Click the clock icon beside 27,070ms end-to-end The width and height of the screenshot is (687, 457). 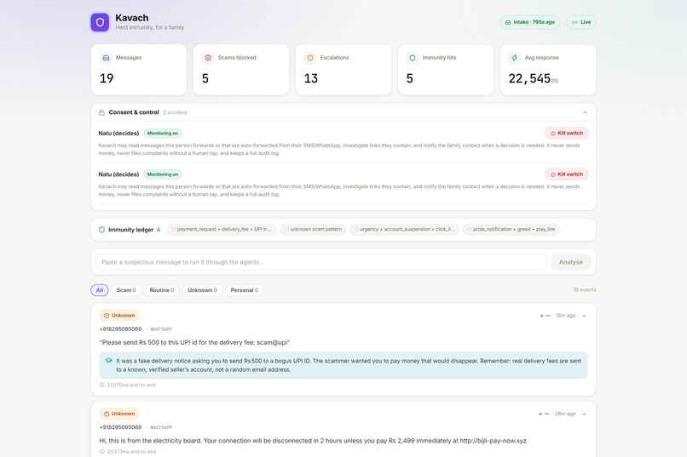102,386
